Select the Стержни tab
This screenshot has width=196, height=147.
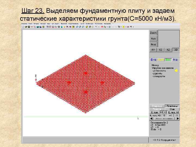pos(157,106)
